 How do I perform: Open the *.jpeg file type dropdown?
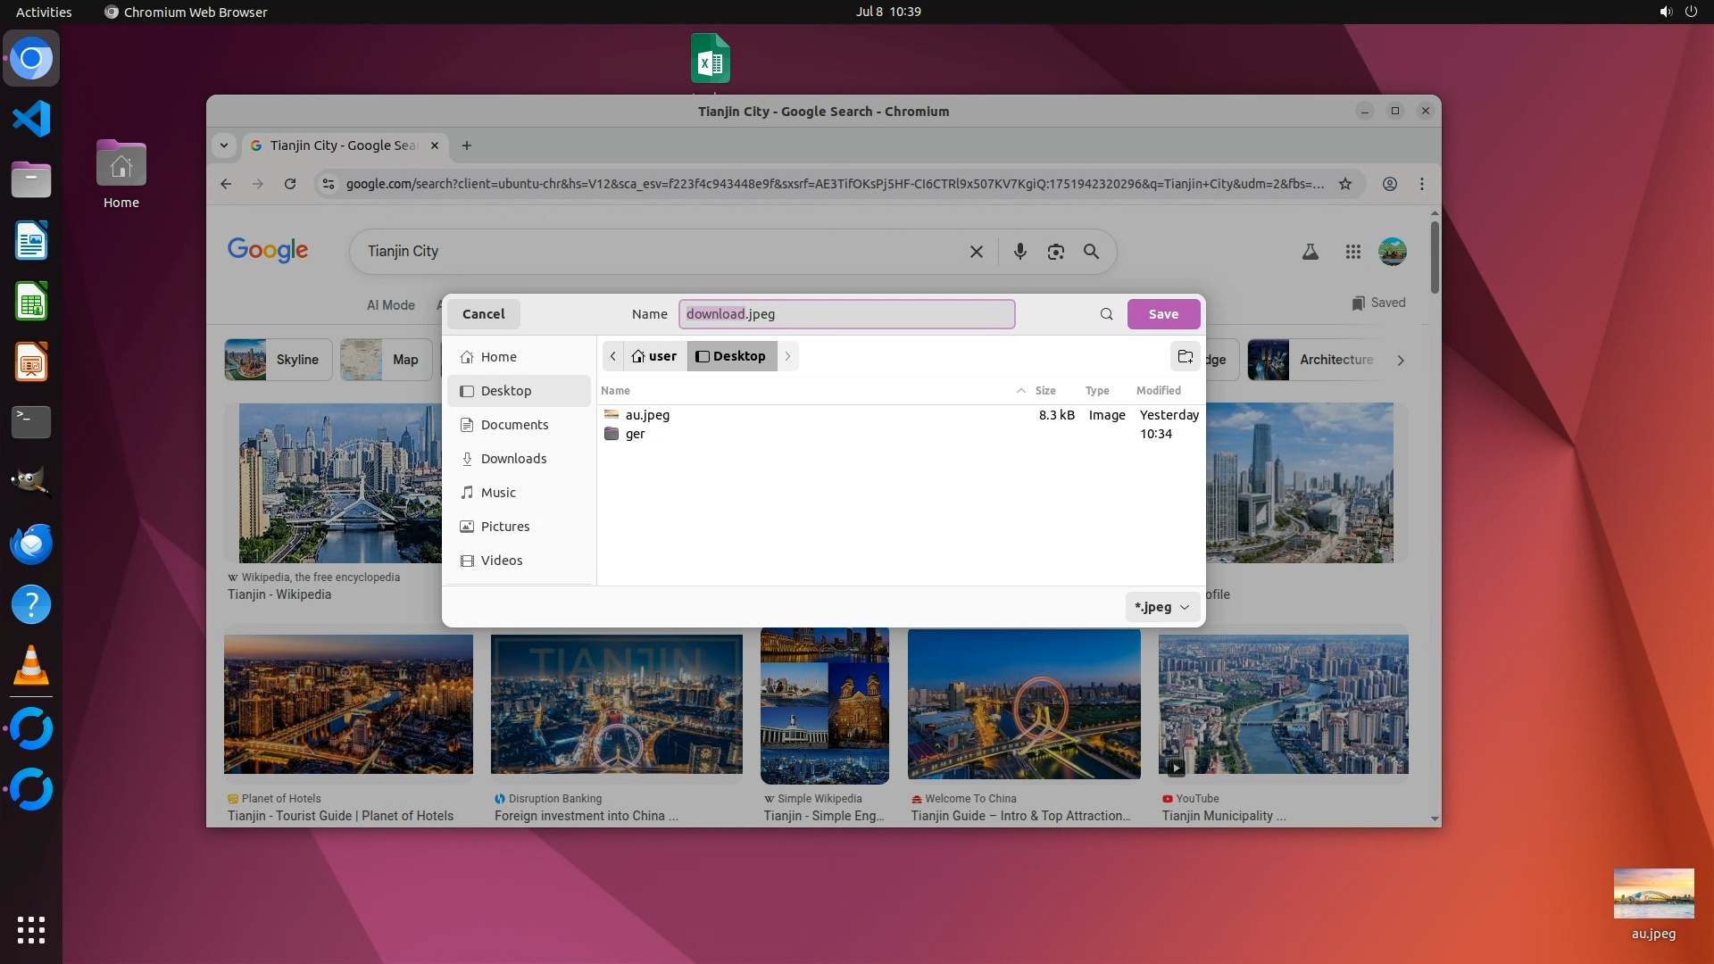(x=1161, y=607)
